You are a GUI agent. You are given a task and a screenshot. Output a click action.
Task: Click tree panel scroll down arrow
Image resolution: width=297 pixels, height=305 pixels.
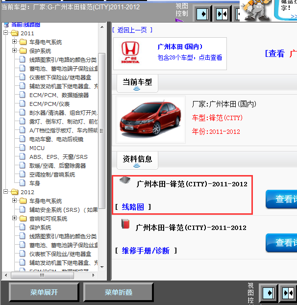(102, 267)
